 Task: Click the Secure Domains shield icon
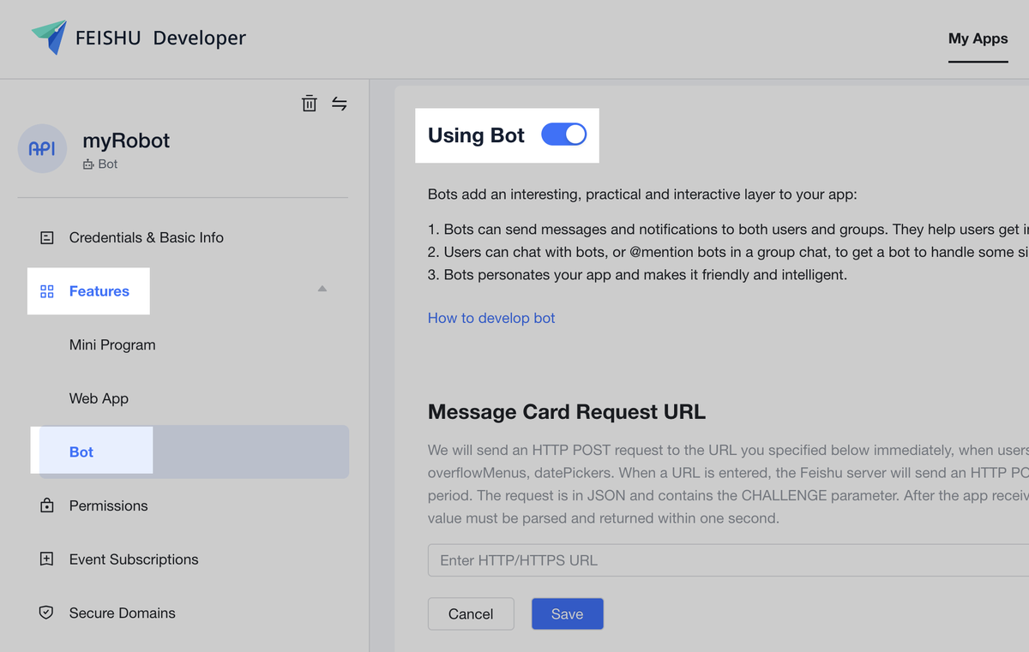47,613
